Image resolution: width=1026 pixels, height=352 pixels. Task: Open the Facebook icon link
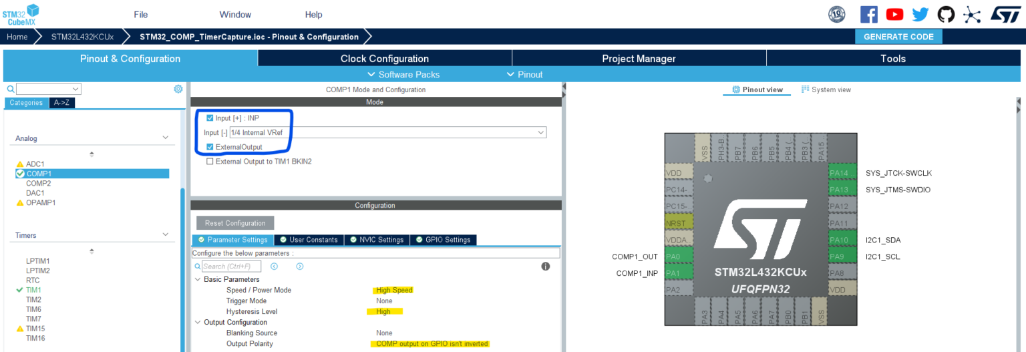(x=868, y=14)
